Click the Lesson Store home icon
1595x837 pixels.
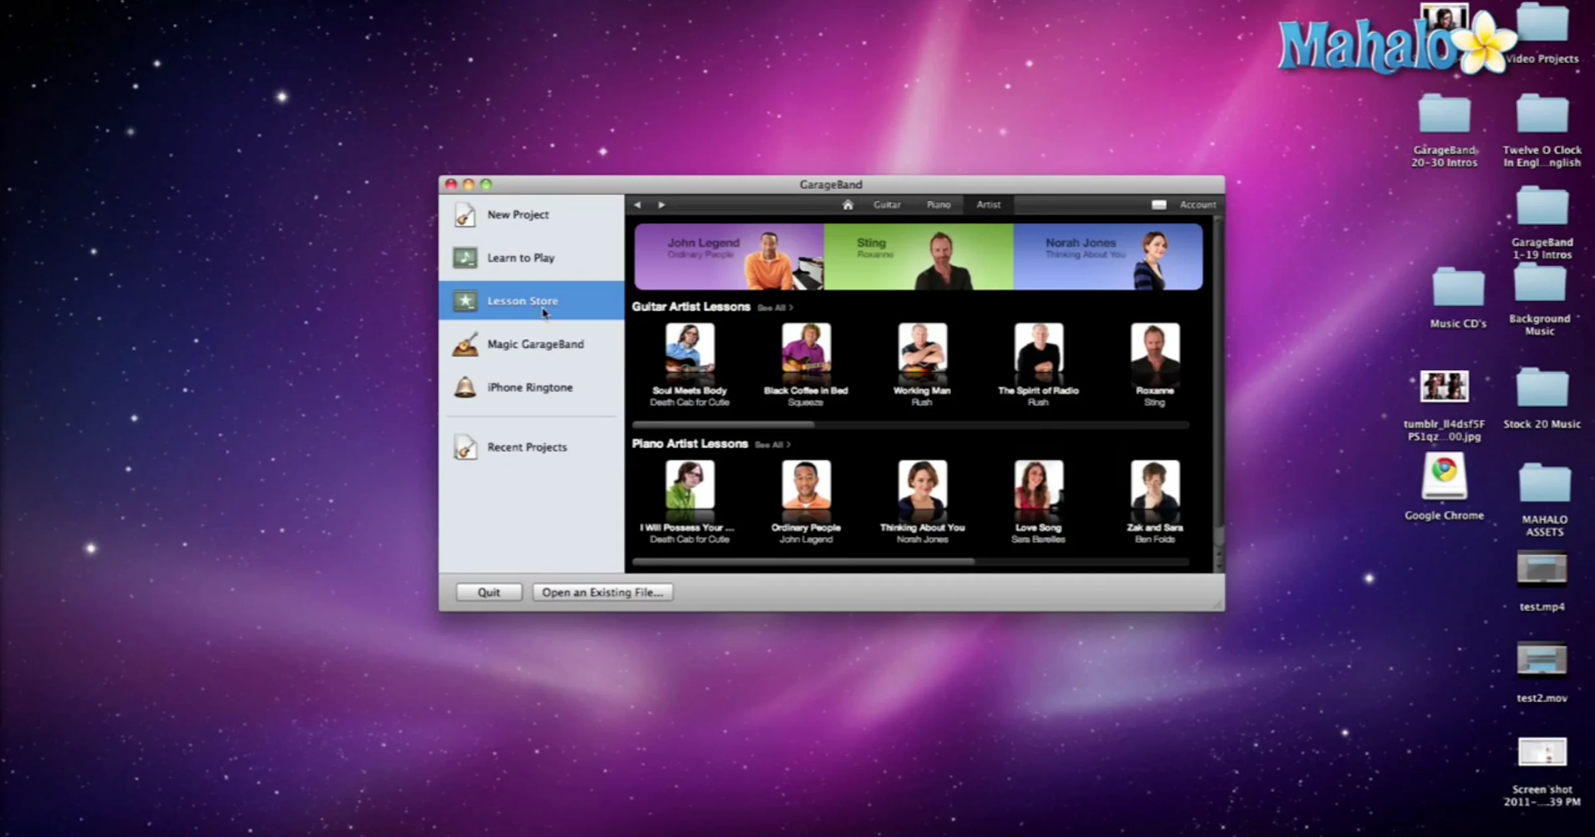[x=847, y=205]
